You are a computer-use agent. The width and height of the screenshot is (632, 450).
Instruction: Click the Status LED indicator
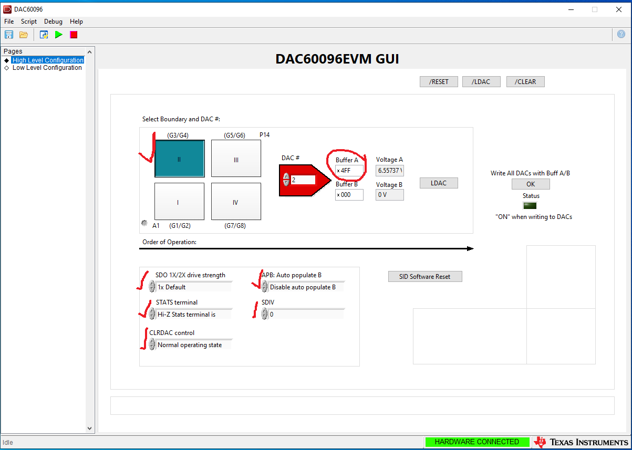pyautogui.click(x=530, y=205)
